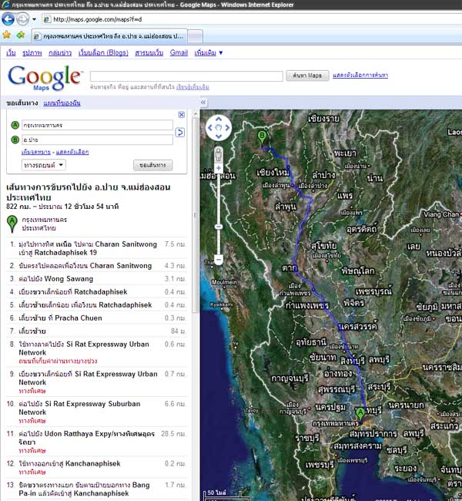Viewport: 462px width, 501px height.
Task: Click the map pan control compass
Action: (219, 127)
